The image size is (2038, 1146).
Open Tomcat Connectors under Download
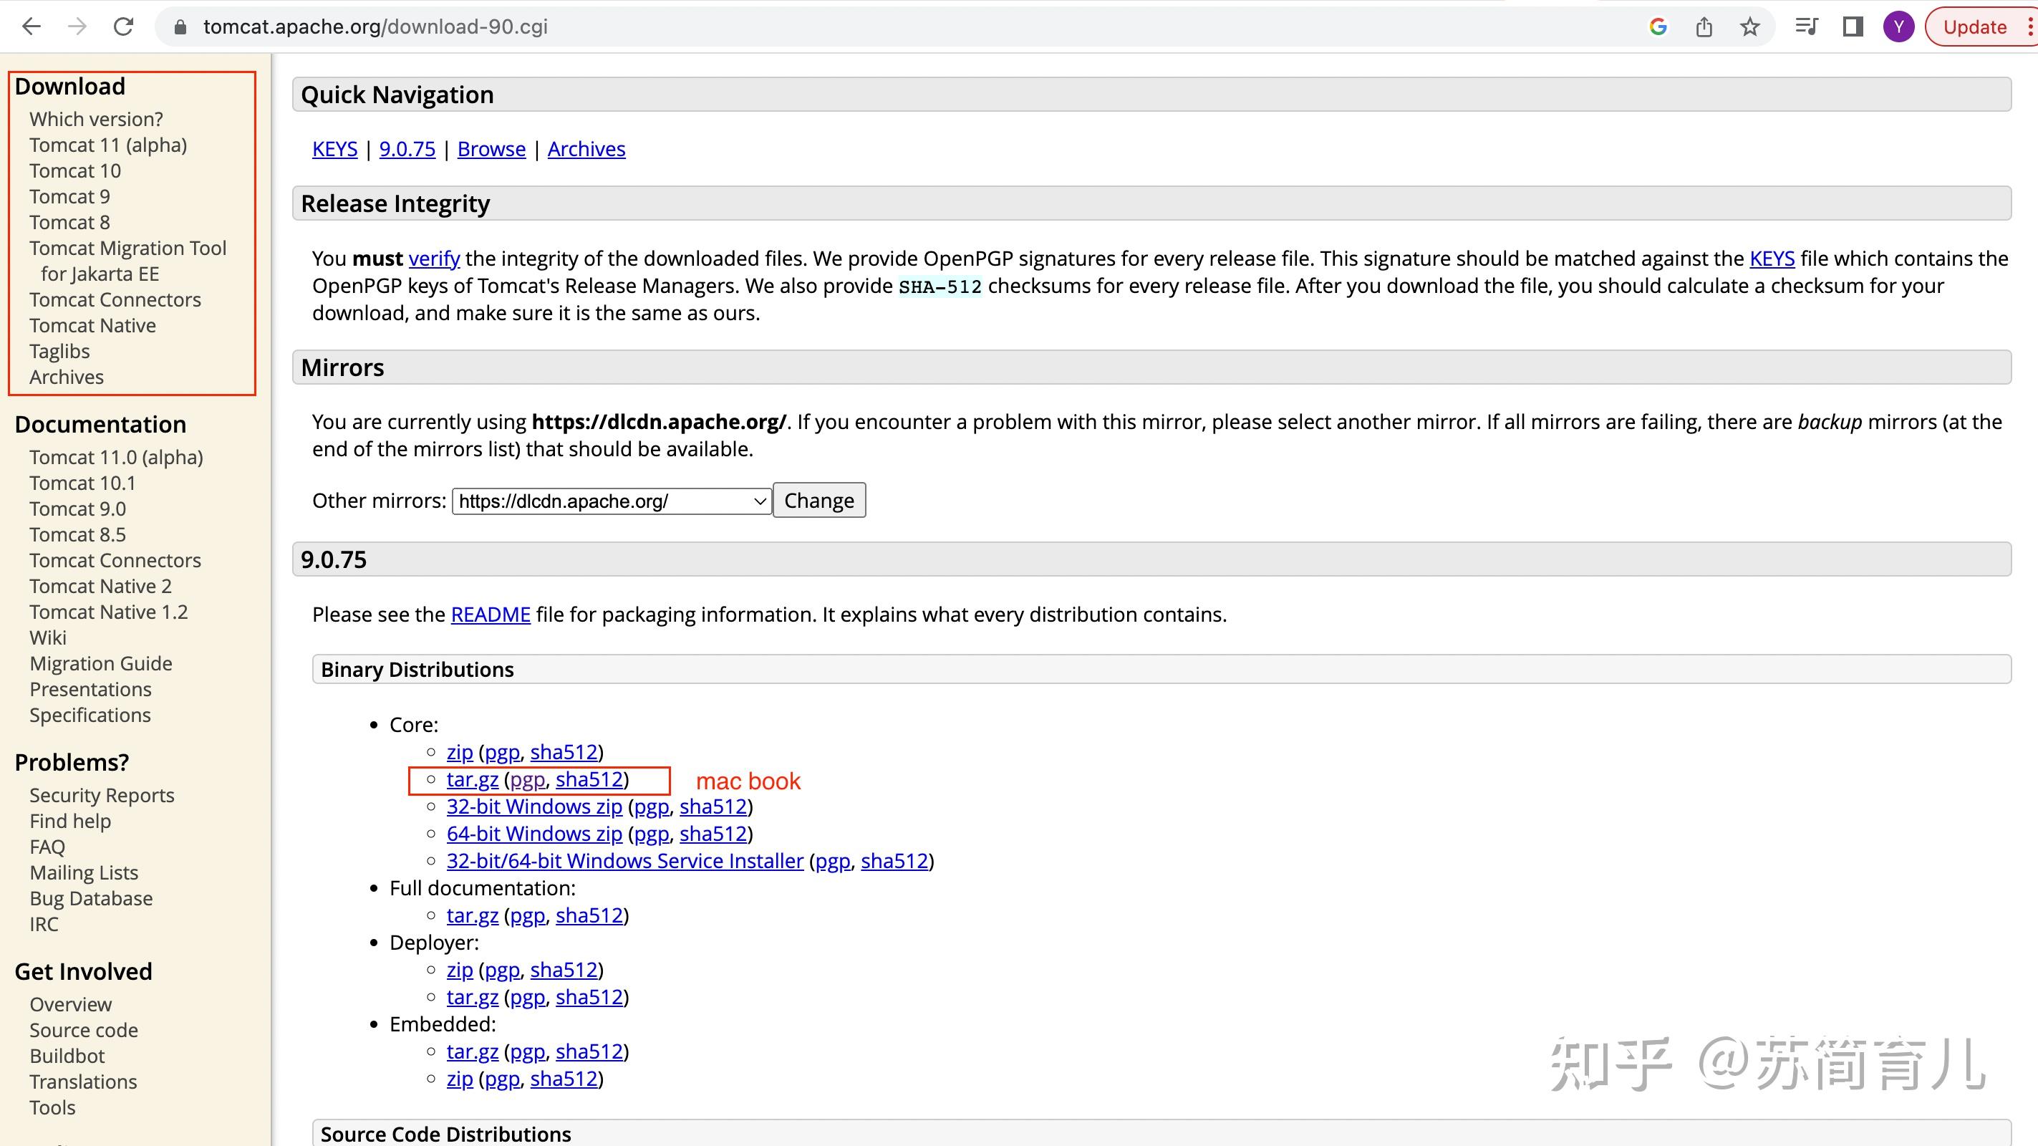click(x=115, y=300)
